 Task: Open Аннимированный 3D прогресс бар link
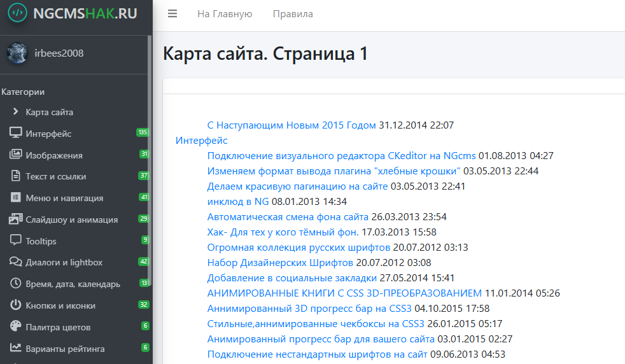309,309
